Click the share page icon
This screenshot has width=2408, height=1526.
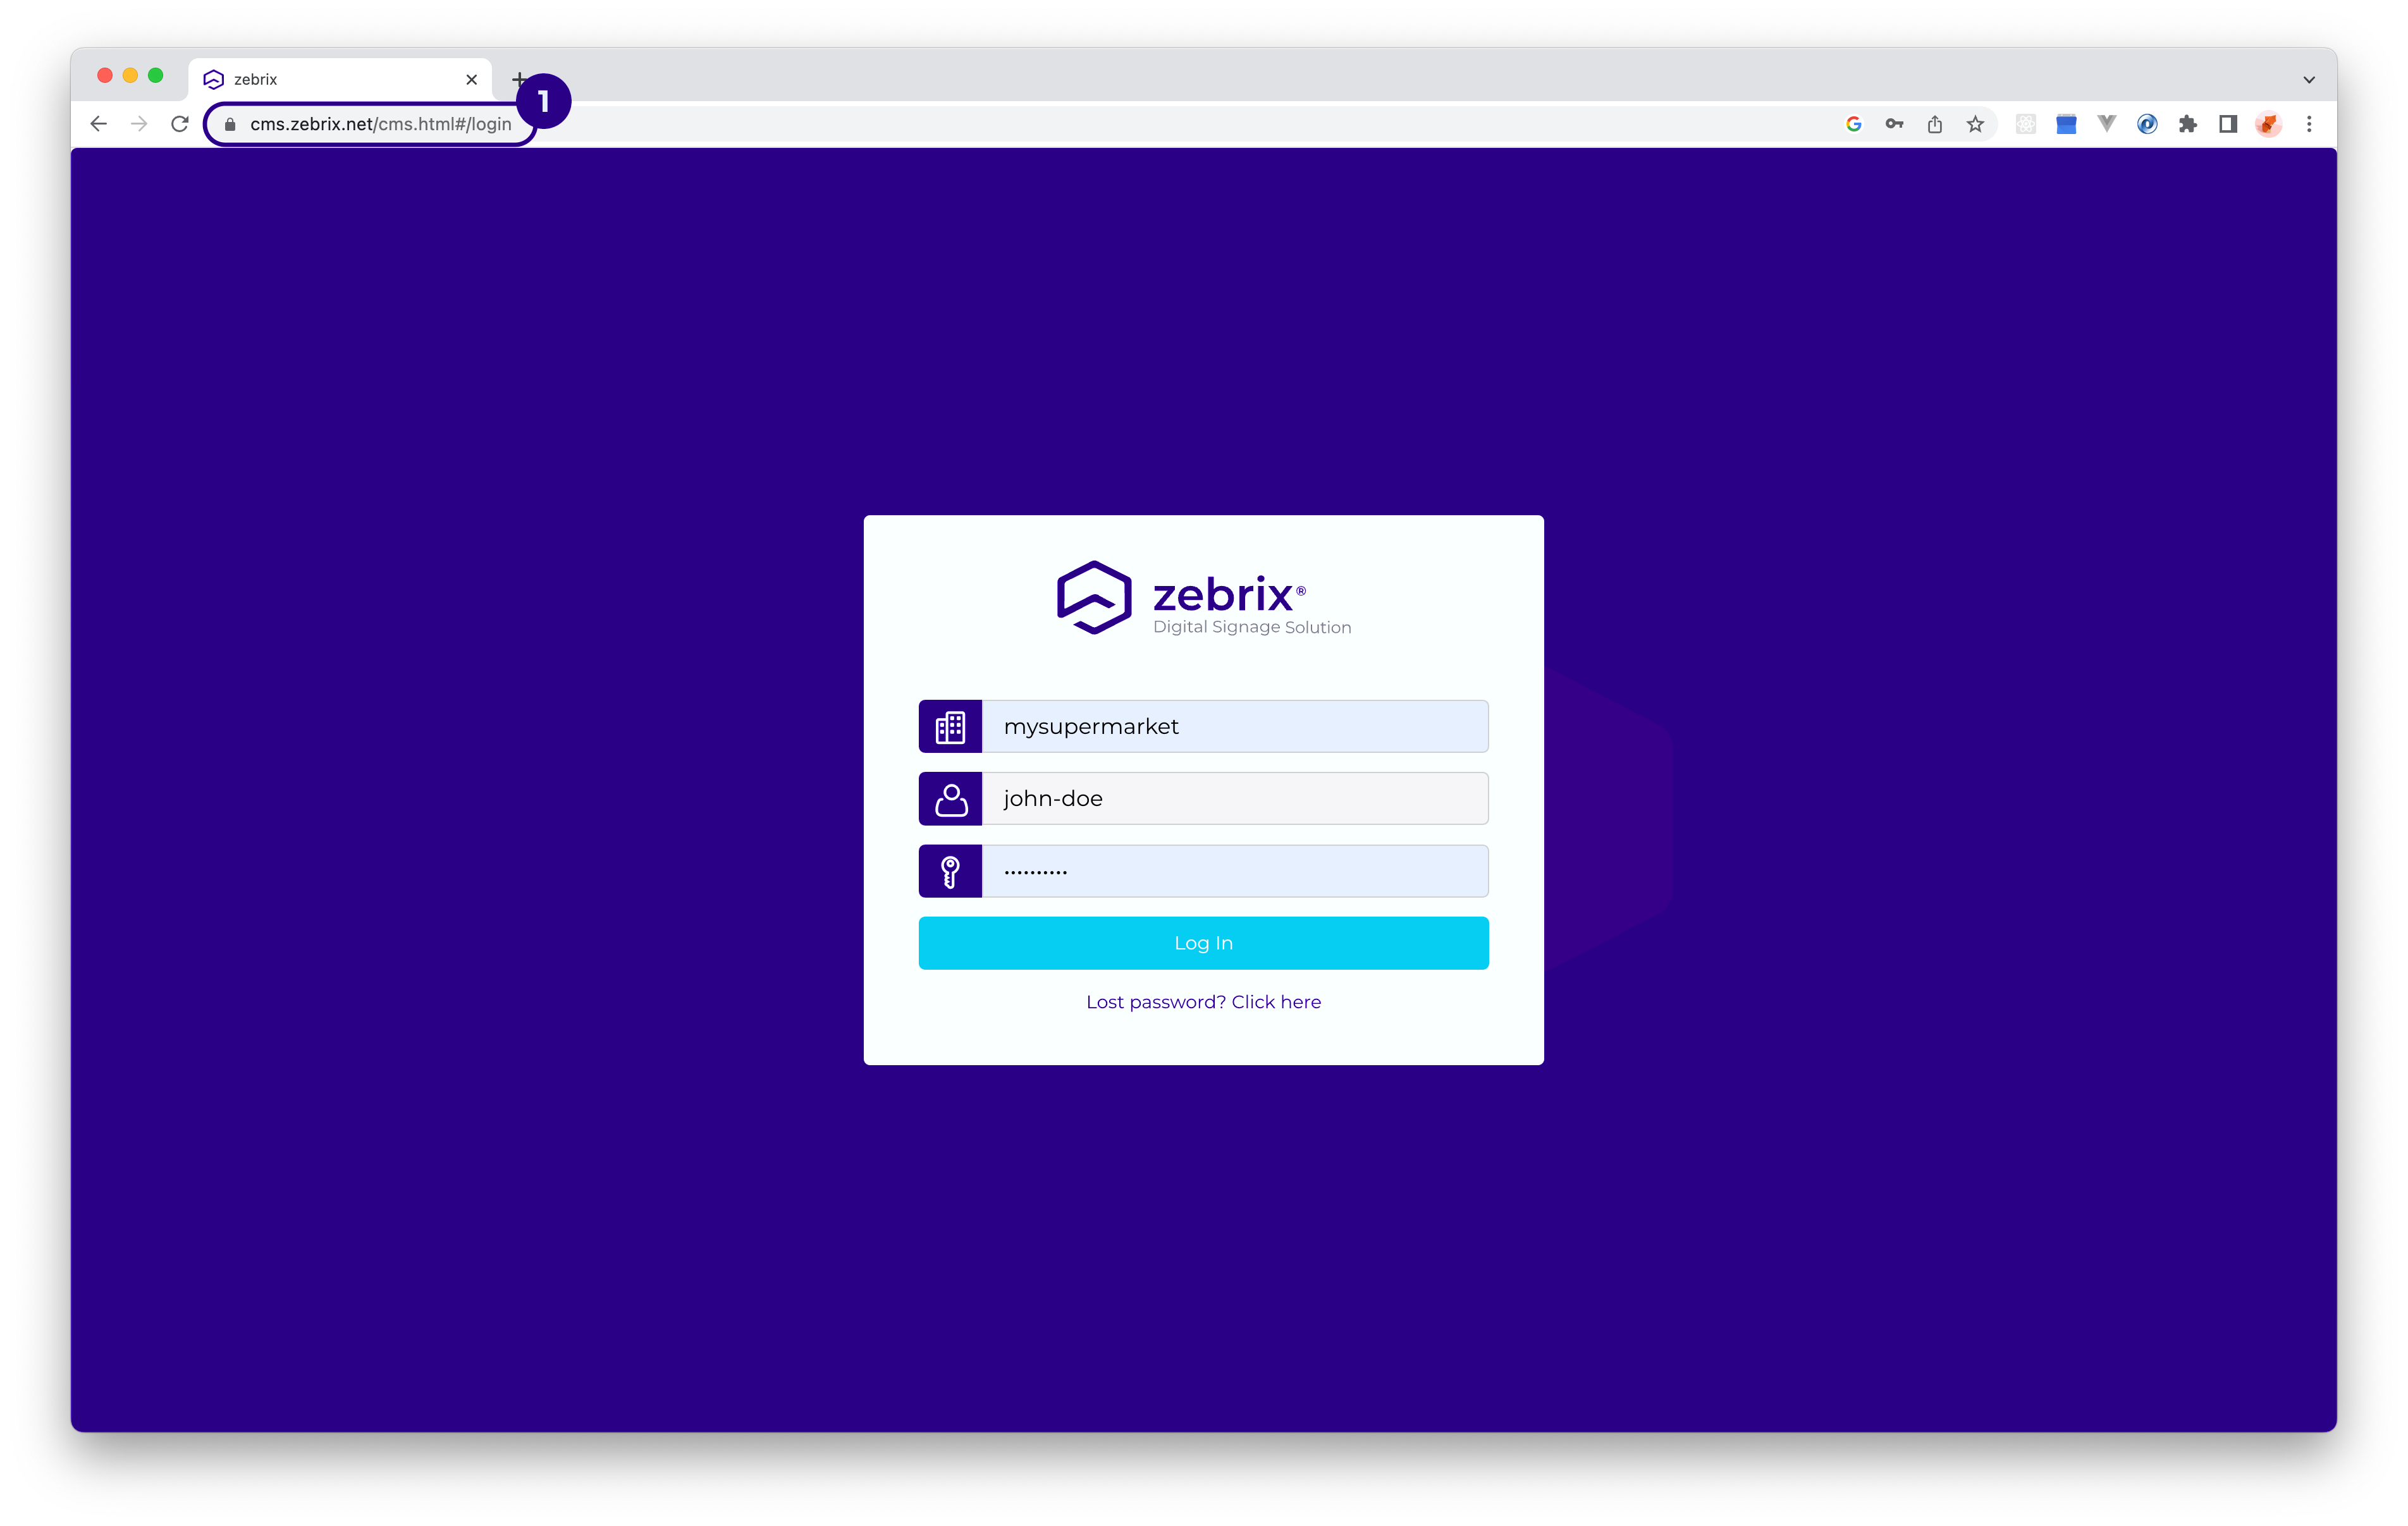1935,124
